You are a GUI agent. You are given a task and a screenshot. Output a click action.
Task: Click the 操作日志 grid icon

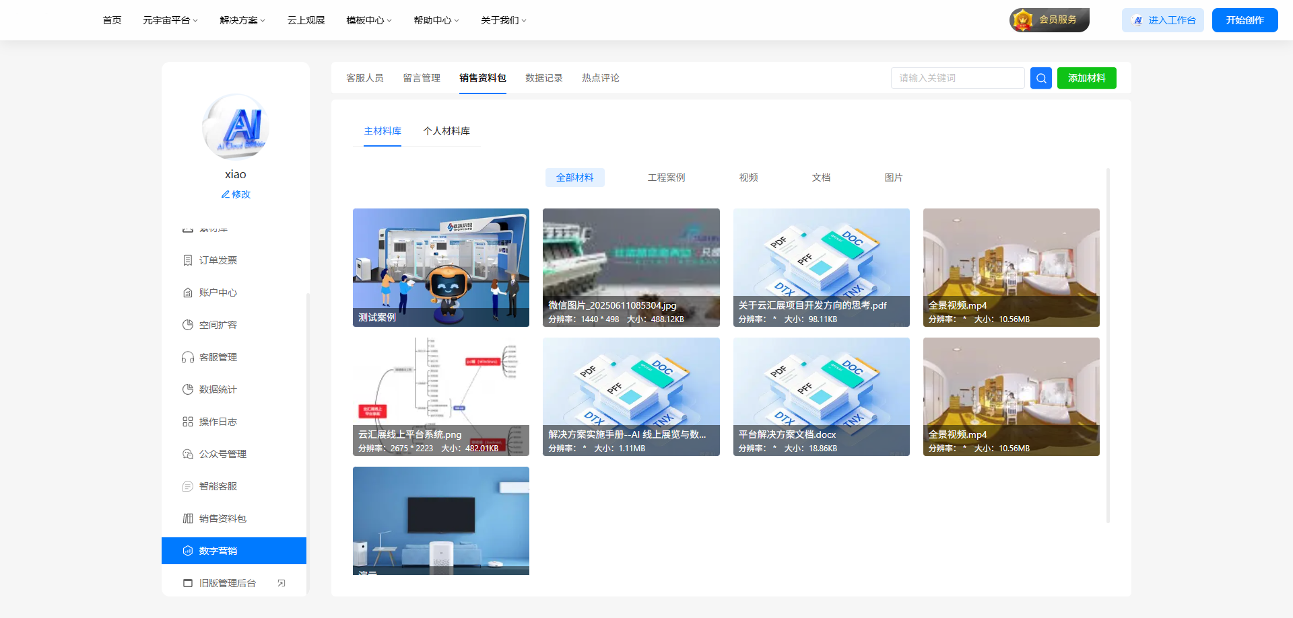pos(188,422)
